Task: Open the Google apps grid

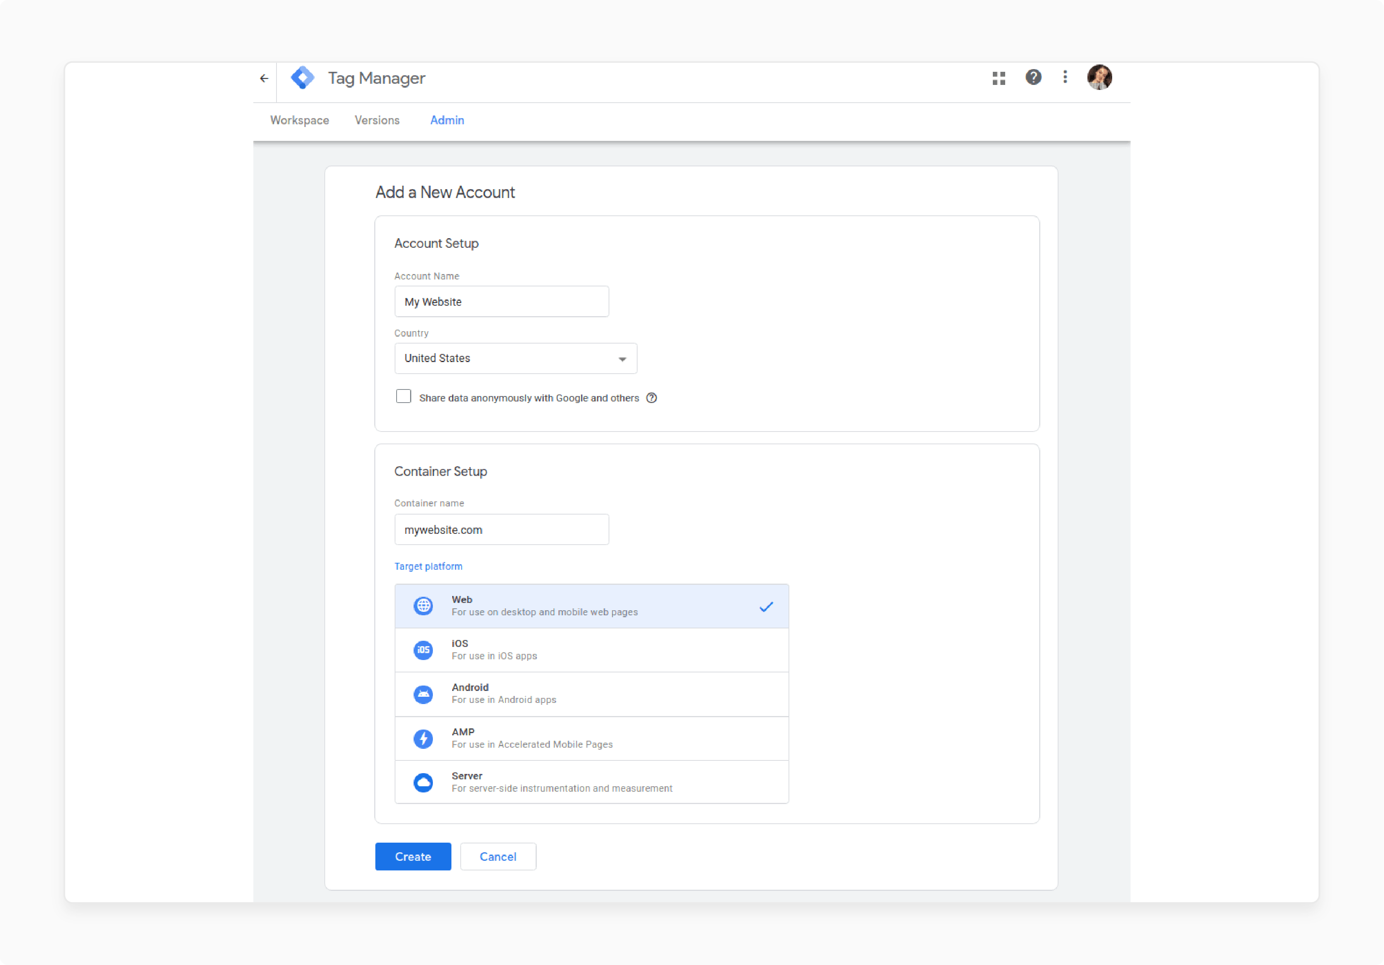Action: pyautogui.click(x=998, y=78)
